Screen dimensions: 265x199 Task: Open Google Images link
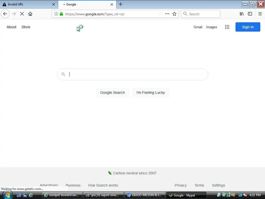tap(211, 27)
